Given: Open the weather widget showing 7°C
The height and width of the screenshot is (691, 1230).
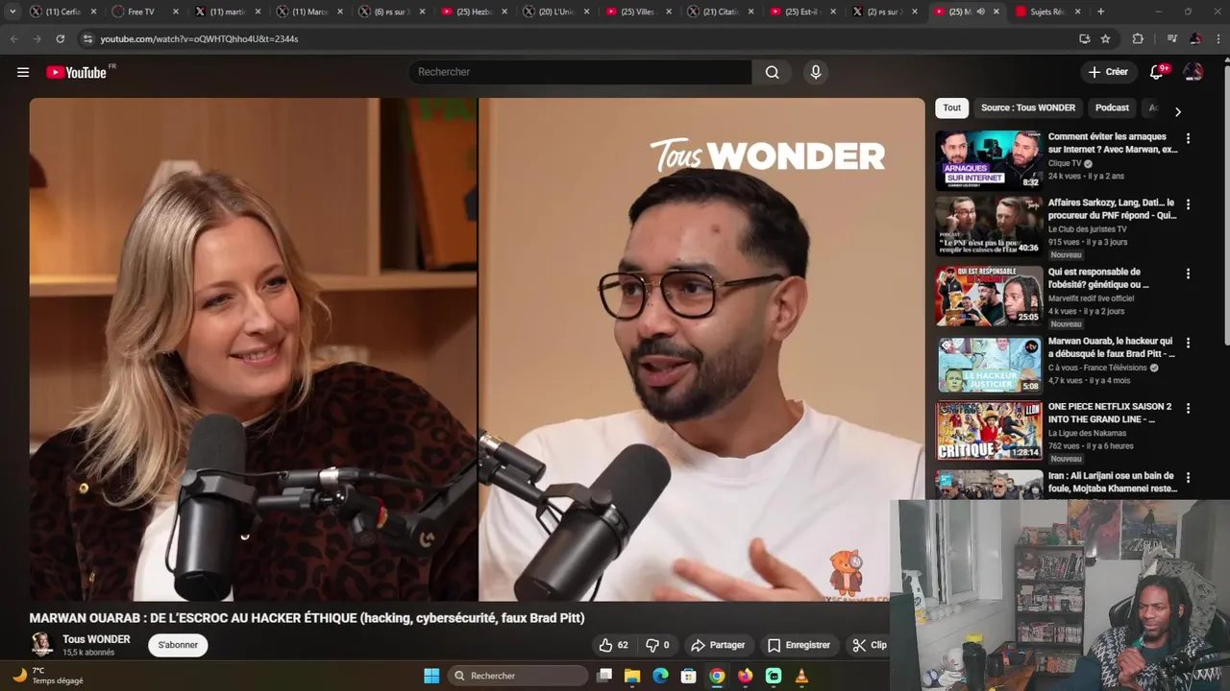Looking at the screenshot, I should click(48, 676).
